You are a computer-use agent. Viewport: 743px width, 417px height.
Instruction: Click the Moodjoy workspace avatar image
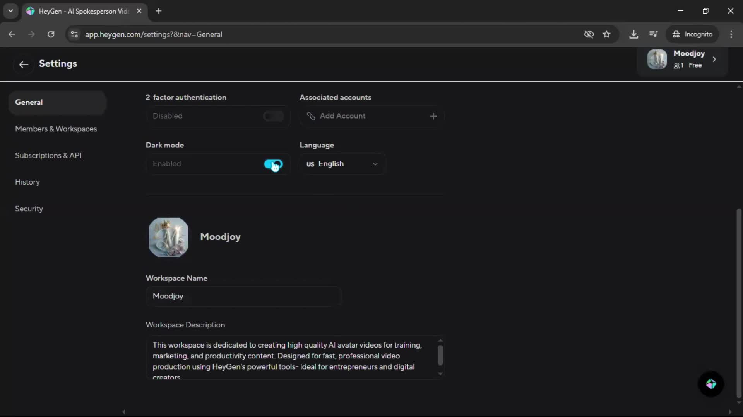coord(168,237)
